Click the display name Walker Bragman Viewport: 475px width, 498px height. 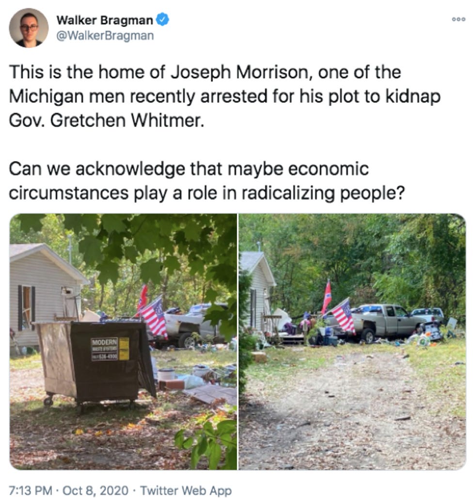pyautogui.click(x=105, y=20)
